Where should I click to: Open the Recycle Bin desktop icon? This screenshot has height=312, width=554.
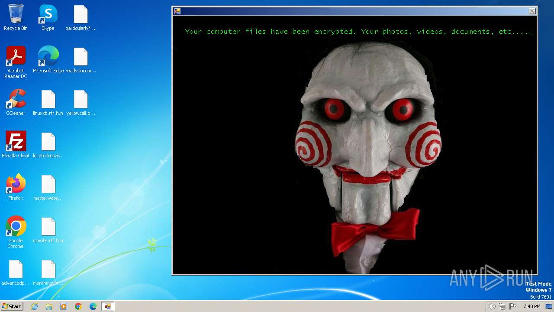16,18
